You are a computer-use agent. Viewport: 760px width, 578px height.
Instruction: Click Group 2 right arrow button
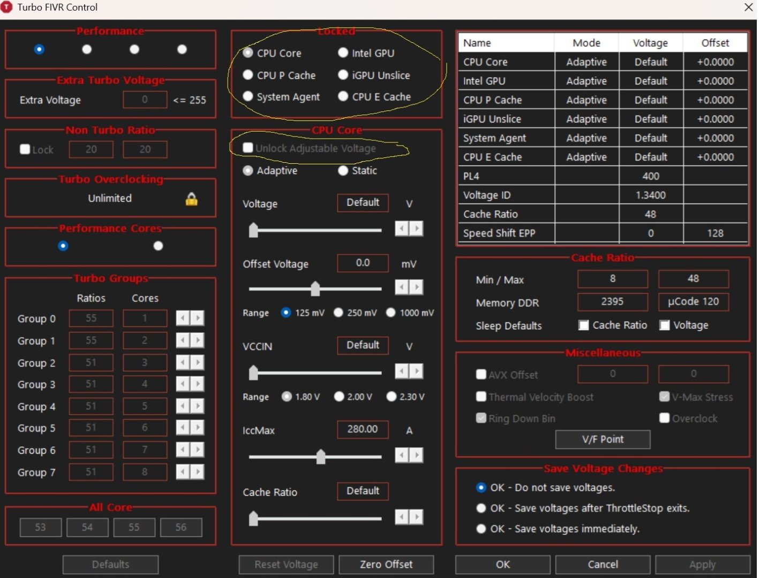click(x=197, y=362)
